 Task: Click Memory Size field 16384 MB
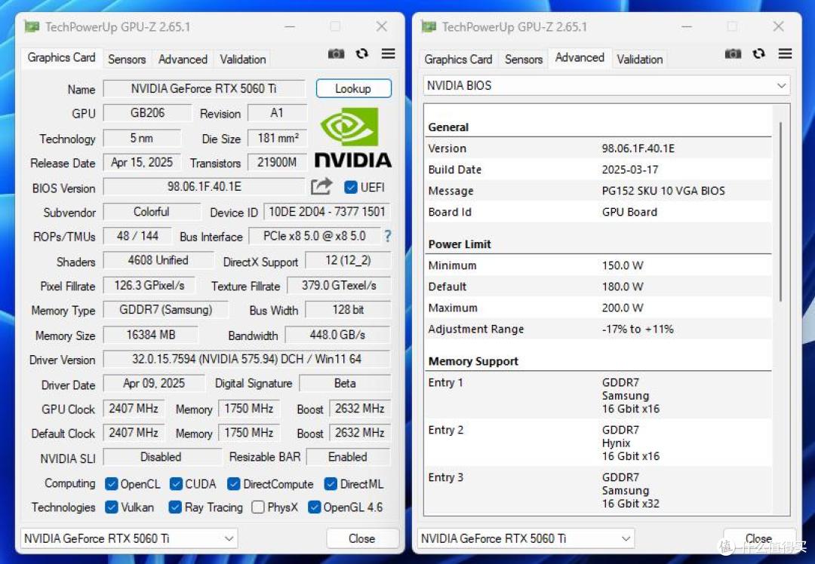(x=150, y=335)
